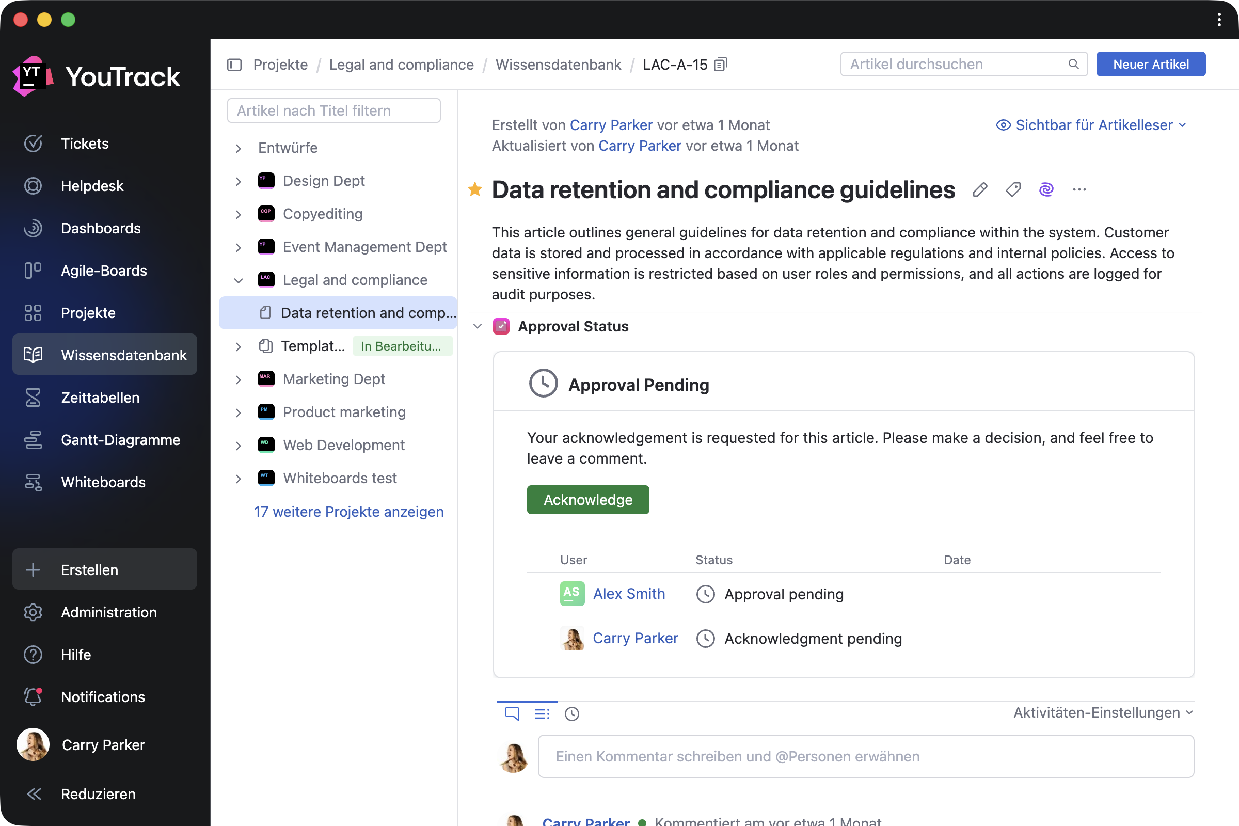Open the Sichtbar für Artikelleser visibility setting
This screenshot has height=826, width=1239.
tap(1090, 125)
